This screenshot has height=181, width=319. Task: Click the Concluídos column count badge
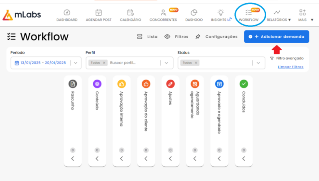(243, 150)
